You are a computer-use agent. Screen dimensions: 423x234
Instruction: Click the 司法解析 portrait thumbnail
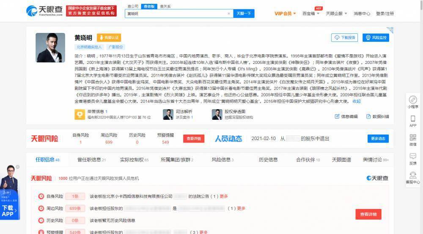tap(168, 114)
